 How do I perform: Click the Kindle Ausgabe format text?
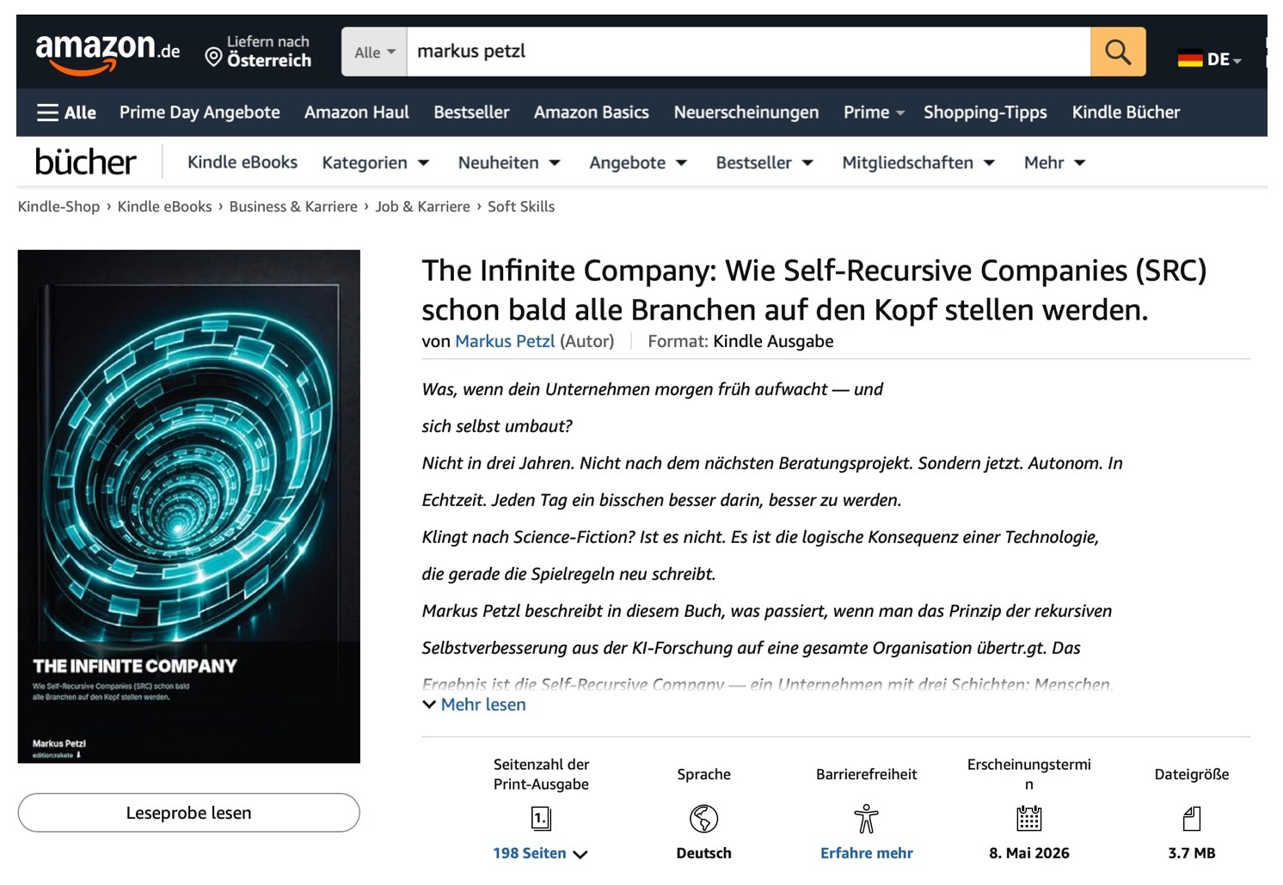tap(773, 341)
